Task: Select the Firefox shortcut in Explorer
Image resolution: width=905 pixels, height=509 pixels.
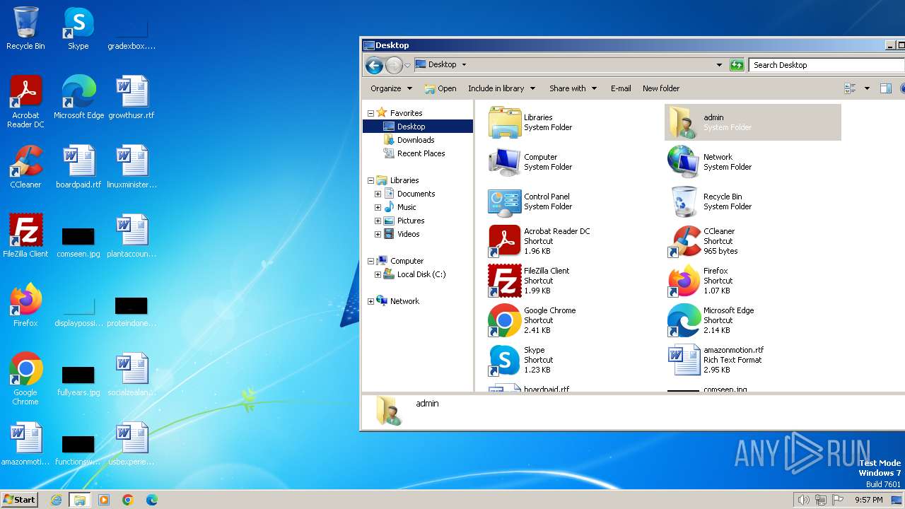Action: (x=752, y=281)
